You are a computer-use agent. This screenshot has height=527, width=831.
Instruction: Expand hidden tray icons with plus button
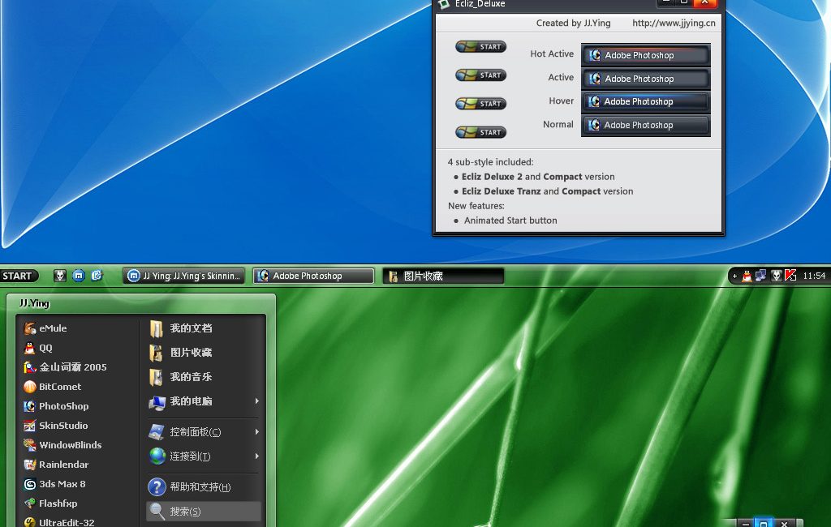point(734,276)
